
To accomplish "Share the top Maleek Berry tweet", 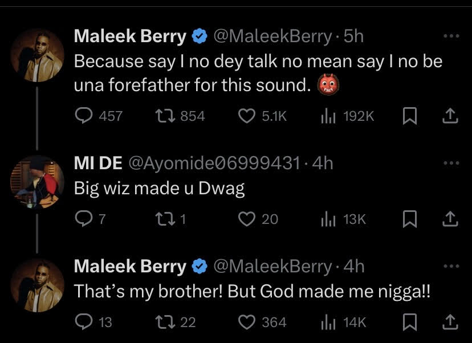I will click(450, 116).
